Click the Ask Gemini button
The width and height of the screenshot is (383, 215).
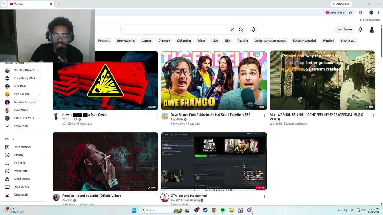point(341,4)
